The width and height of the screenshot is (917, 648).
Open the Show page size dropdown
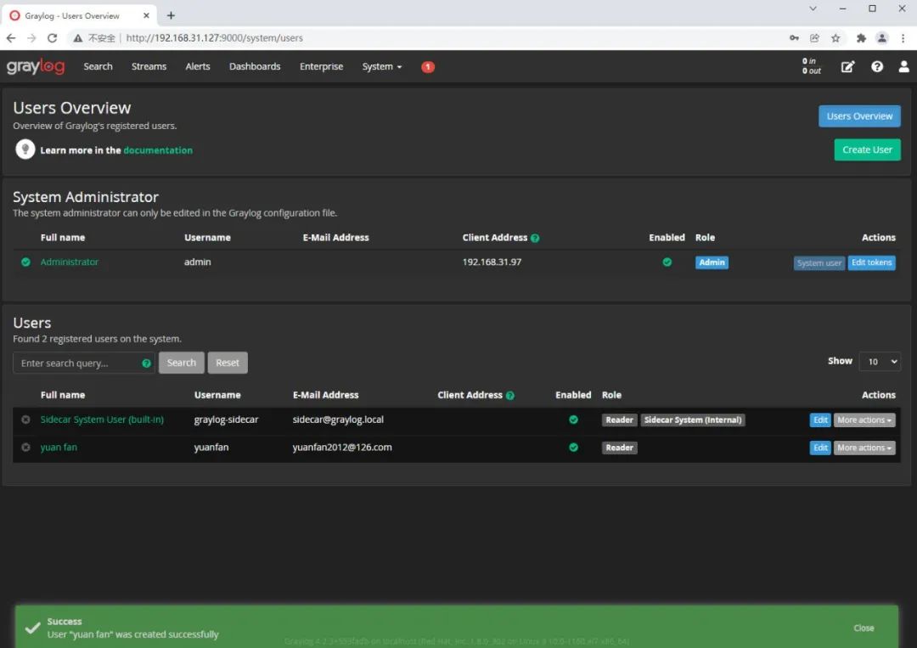[x=880, y=362]
